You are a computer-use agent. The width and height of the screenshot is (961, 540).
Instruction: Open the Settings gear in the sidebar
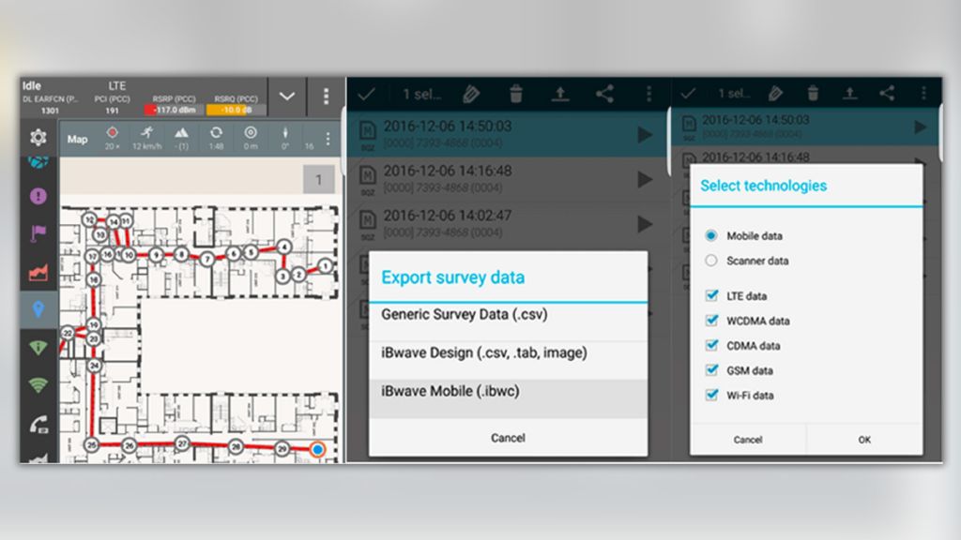(37, 136)
